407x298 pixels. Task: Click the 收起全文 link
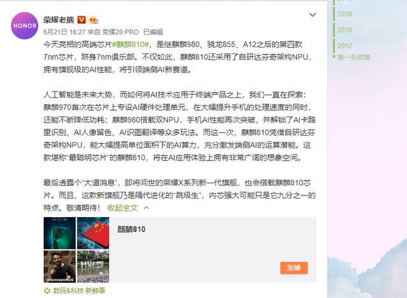coord(122,208)
